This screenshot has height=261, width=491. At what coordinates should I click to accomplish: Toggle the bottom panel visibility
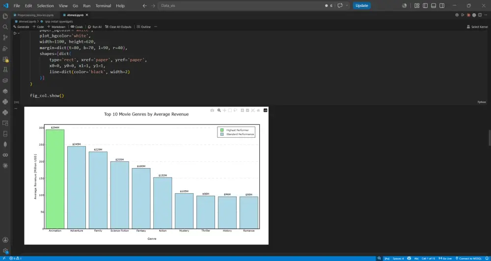coord(434,5)
